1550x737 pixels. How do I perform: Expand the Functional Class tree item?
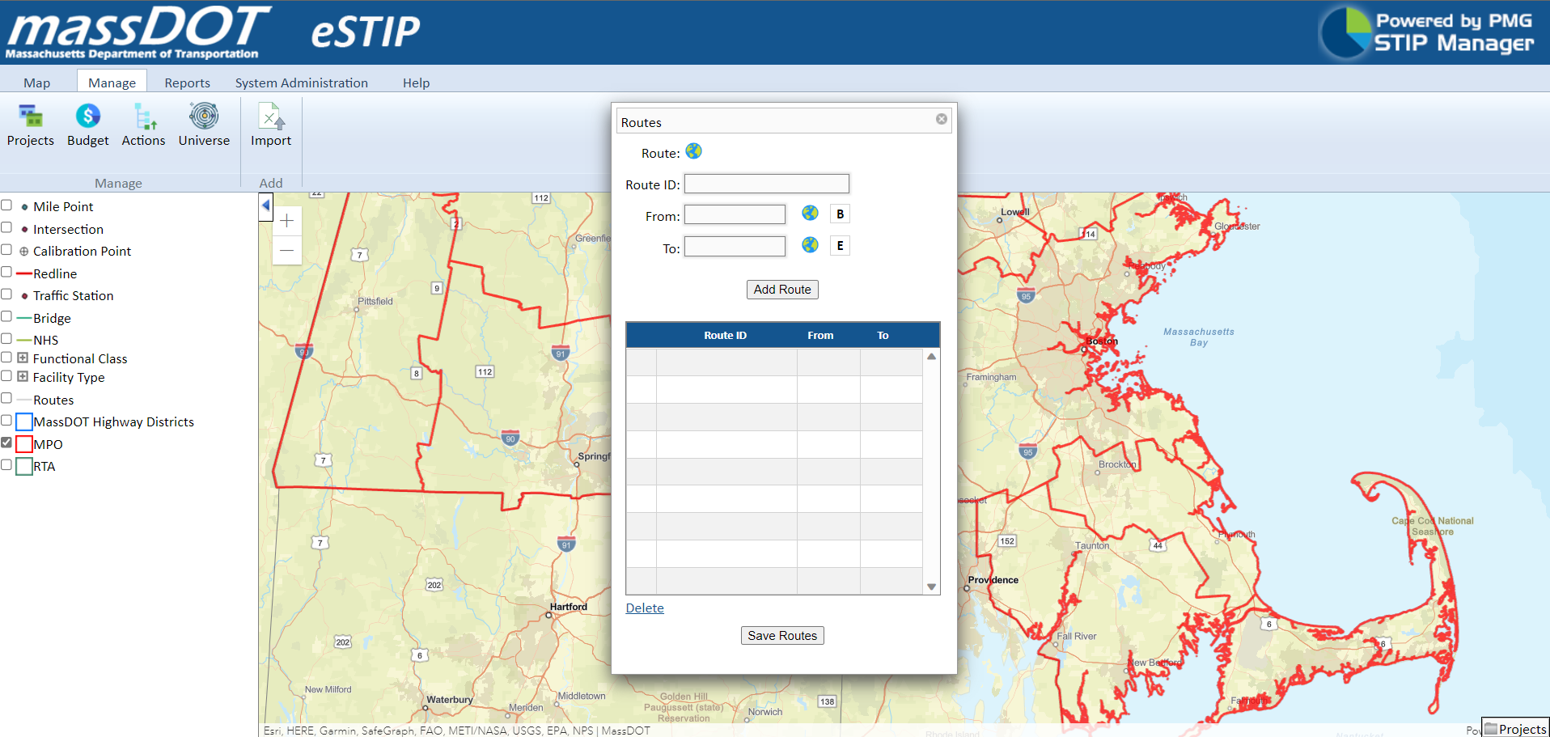click(22, 357)
